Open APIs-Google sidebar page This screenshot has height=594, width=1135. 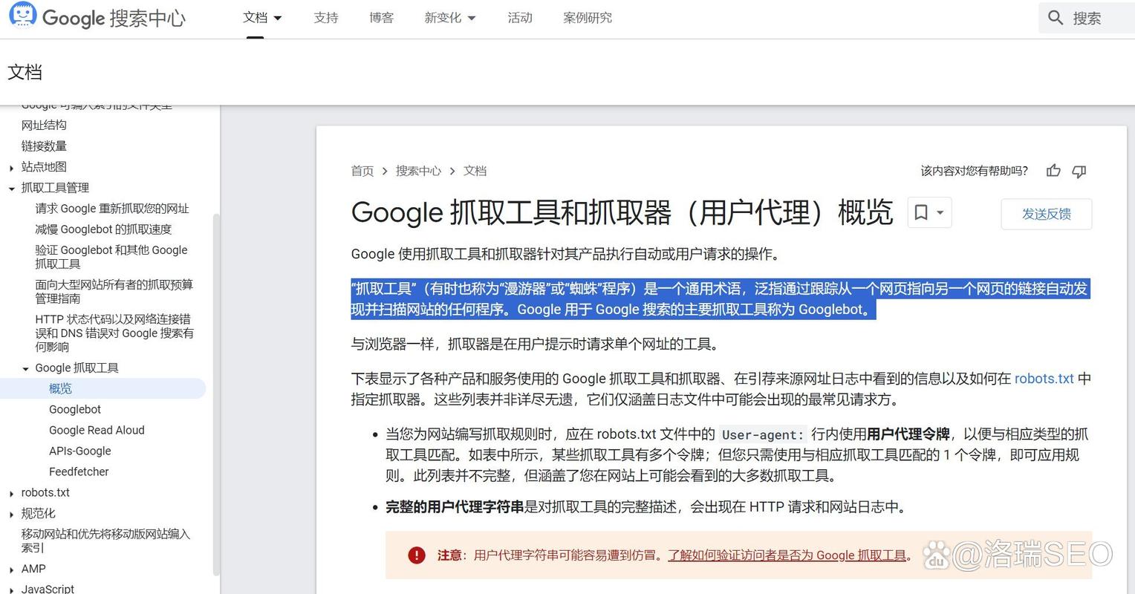(x=80, y=451)
